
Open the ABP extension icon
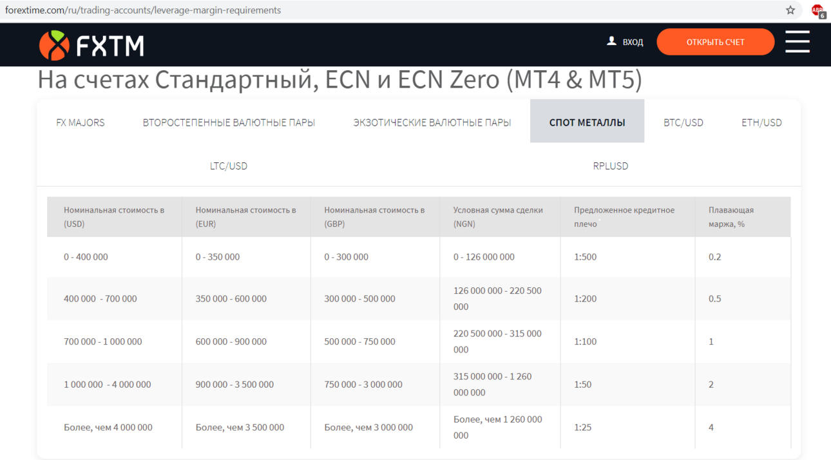tap(818, 10)
